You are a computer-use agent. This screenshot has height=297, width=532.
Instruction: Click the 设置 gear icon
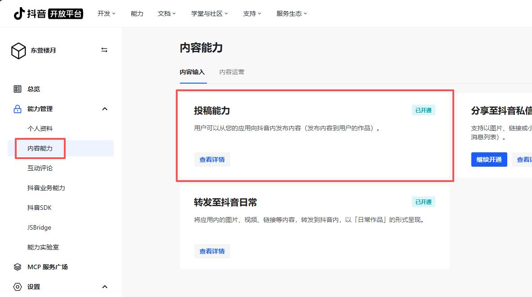17,287
